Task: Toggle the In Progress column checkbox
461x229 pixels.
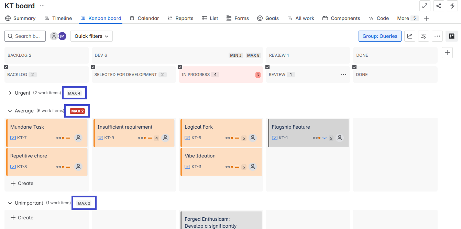Action: (x=180, y=67)
